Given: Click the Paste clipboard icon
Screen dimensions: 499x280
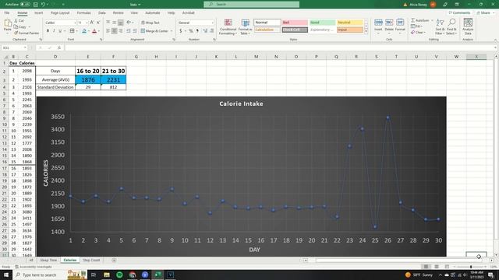Looking at the screenshot, I should point(7,23).
